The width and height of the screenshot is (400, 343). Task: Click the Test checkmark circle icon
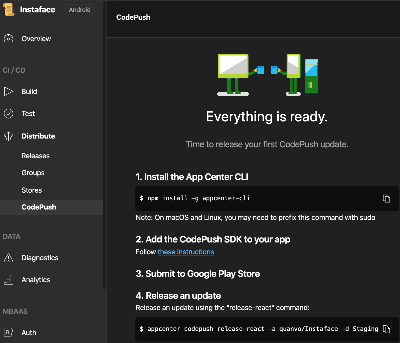click(x=8, y=113)
